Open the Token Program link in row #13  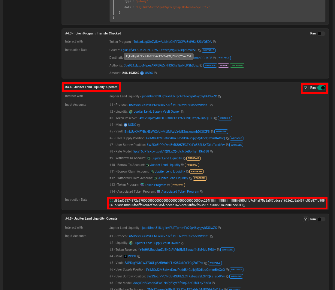click(x=155, y=185)
